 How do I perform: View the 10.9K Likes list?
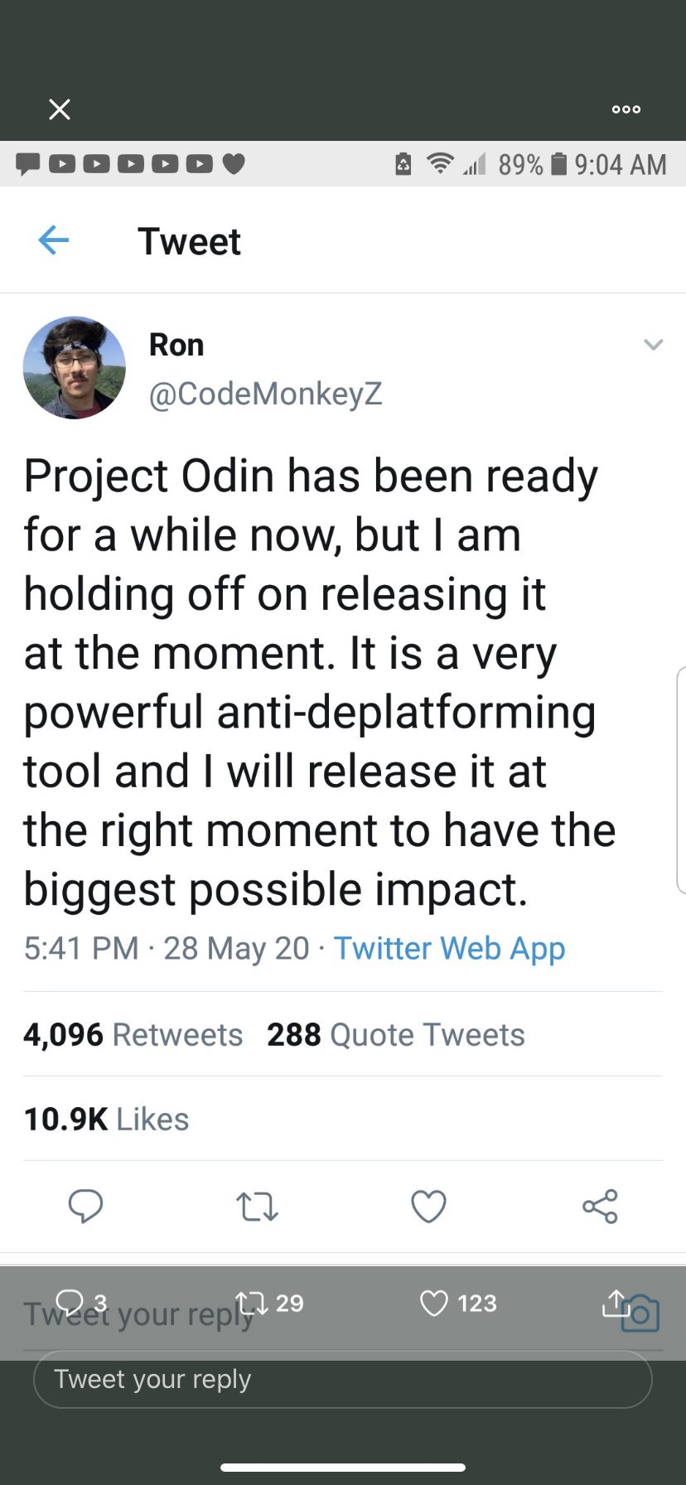[106, 1119]
